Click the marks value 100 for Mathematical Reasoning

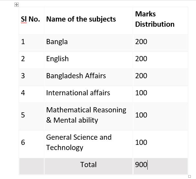click(141, 115)
